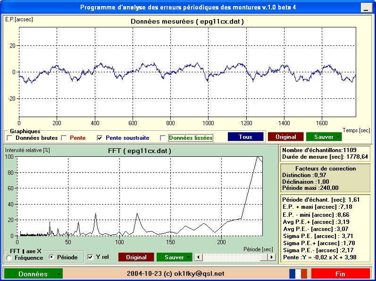Click the measured data plot area

tap(187, 72)
